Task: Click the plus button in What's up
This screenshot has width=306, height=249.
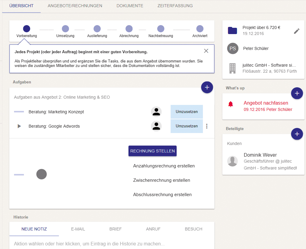Action: pyautogui.click(x=297, y=93)
